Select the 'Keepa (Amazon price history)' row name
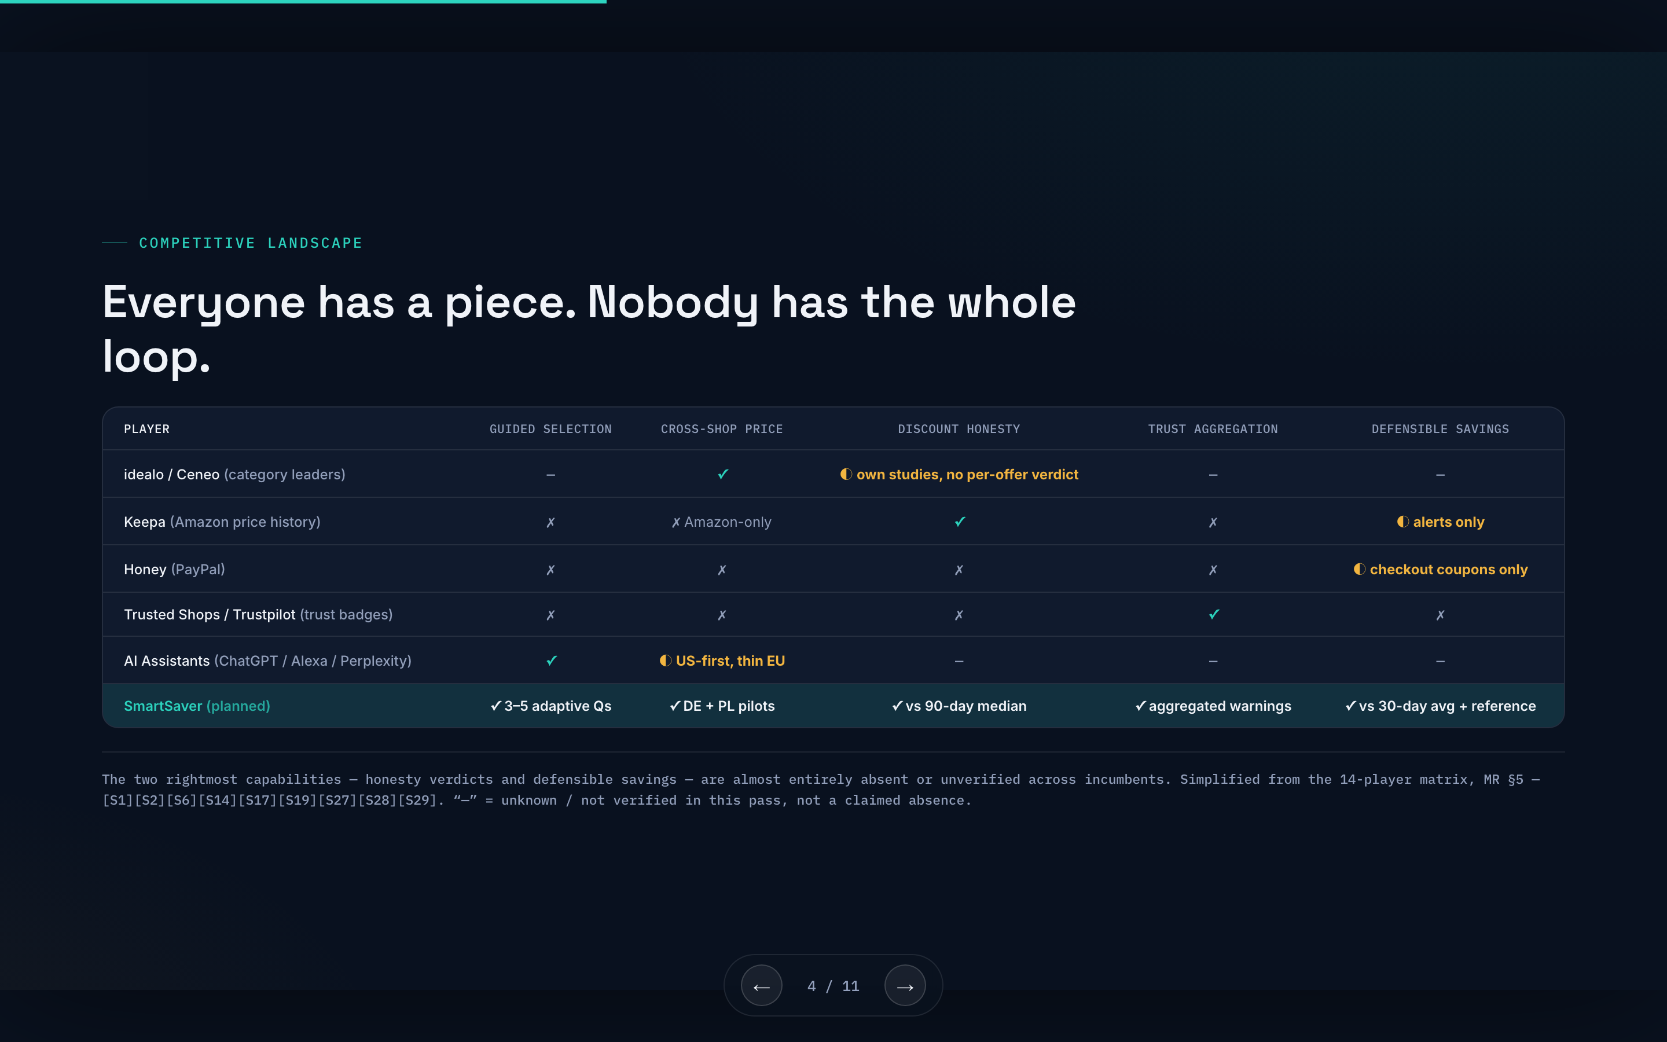This screenshot has height=1042, width=1667. [222, 522]
